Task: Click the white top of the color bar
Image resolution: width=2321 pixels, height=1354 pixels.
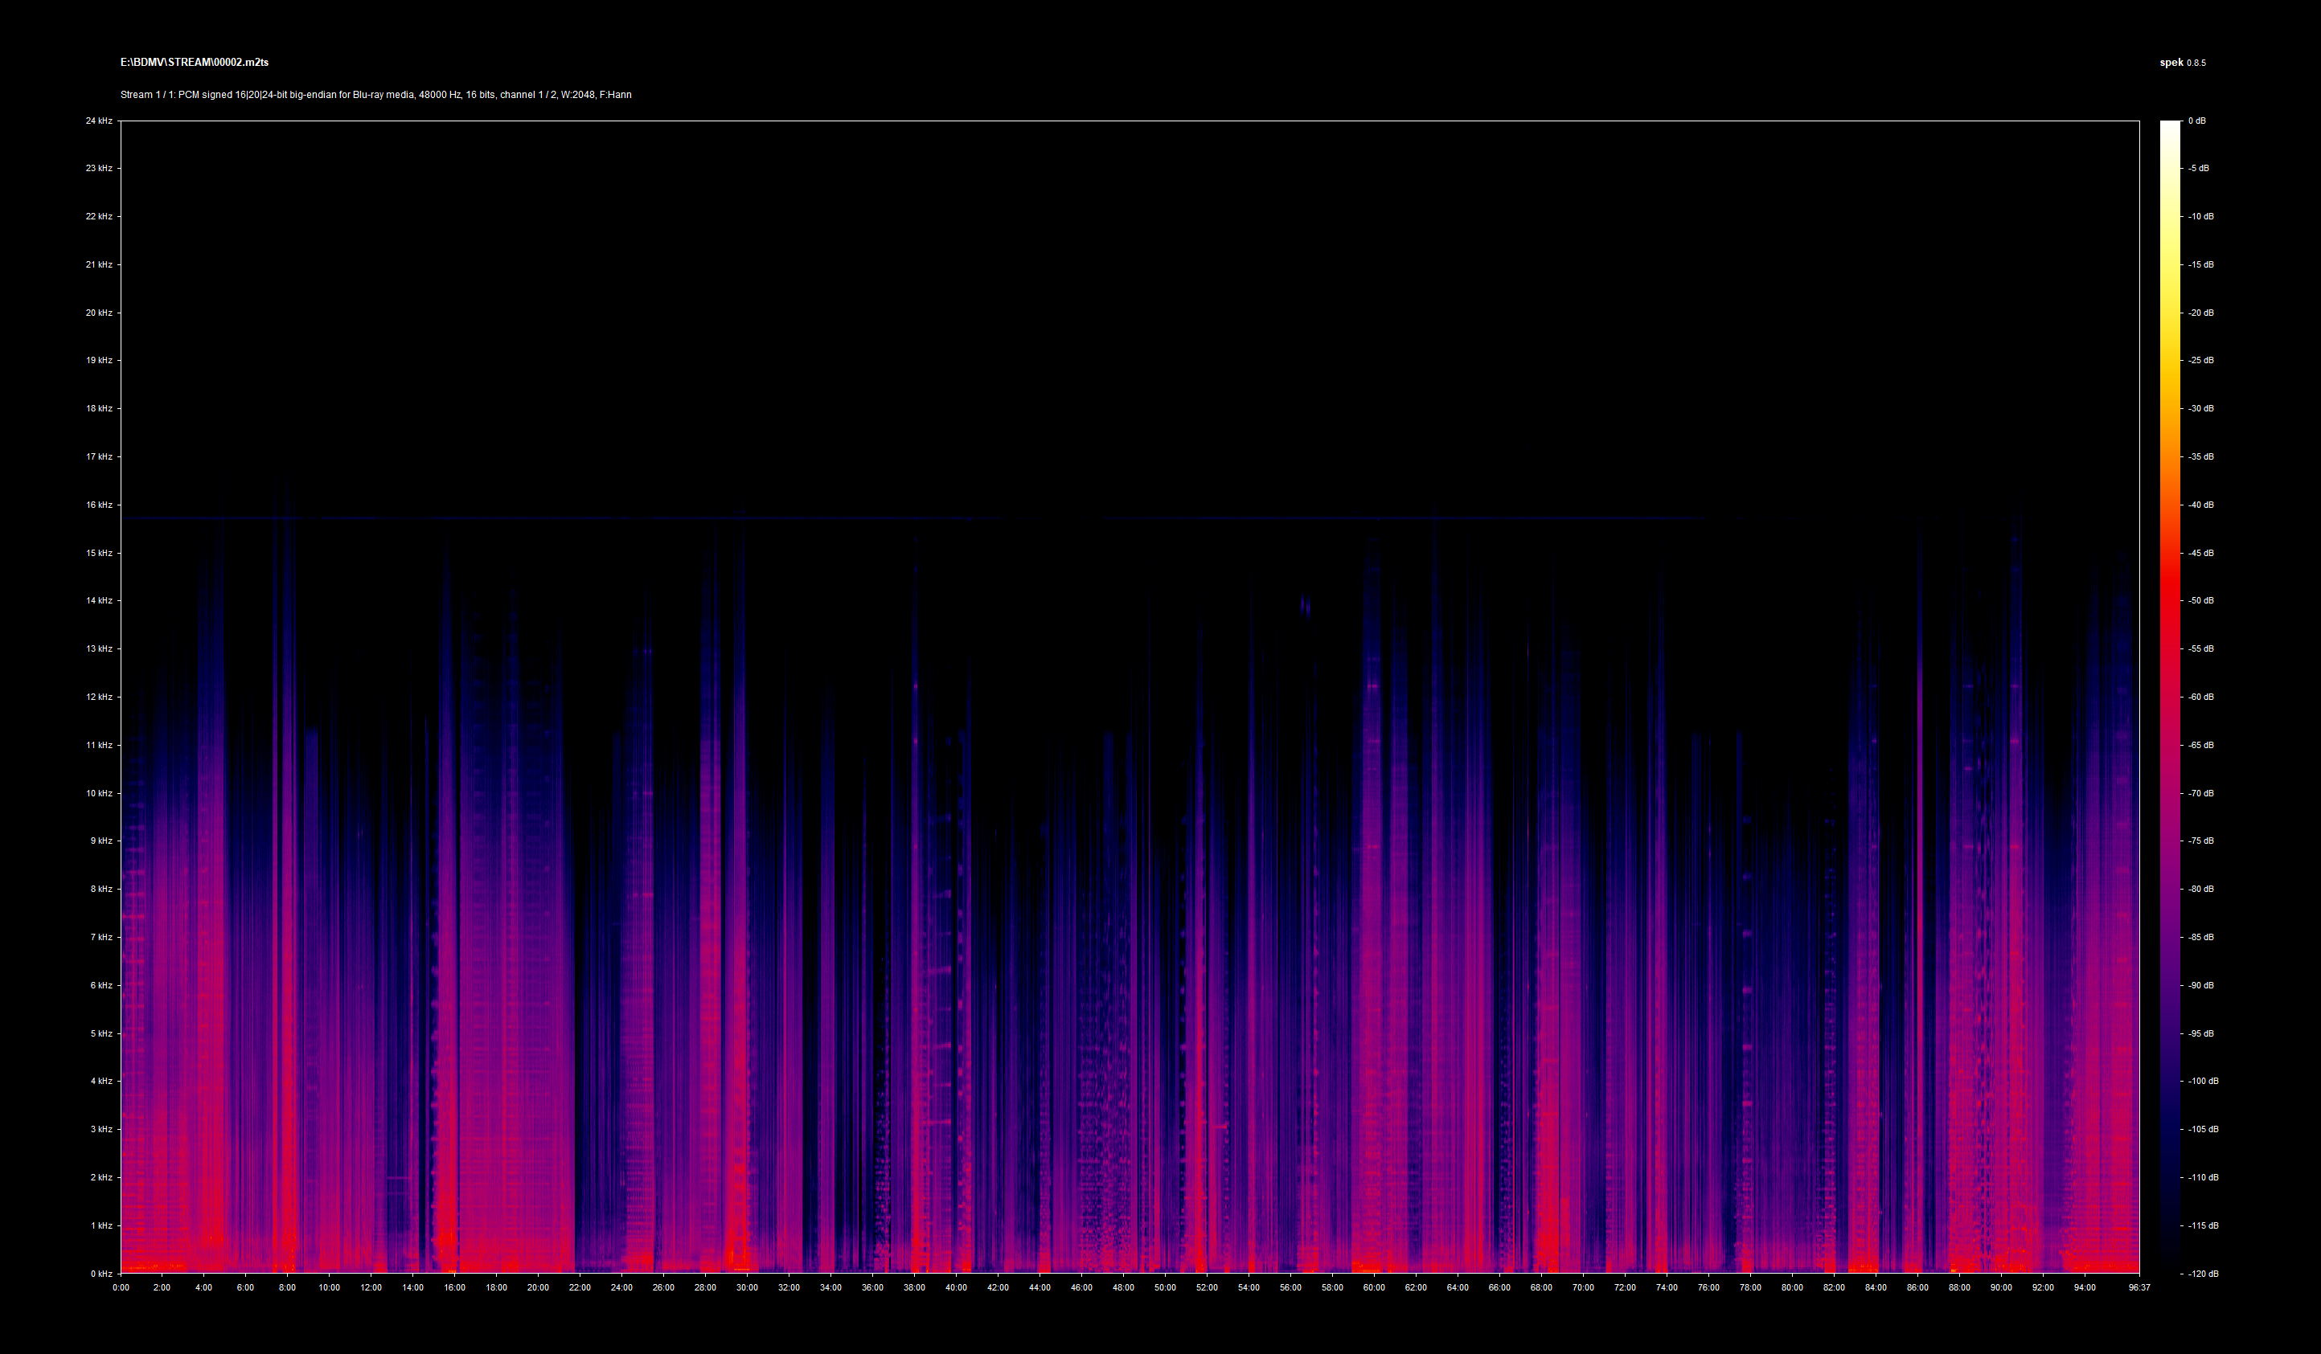Action: click(x=2170, y=127)
